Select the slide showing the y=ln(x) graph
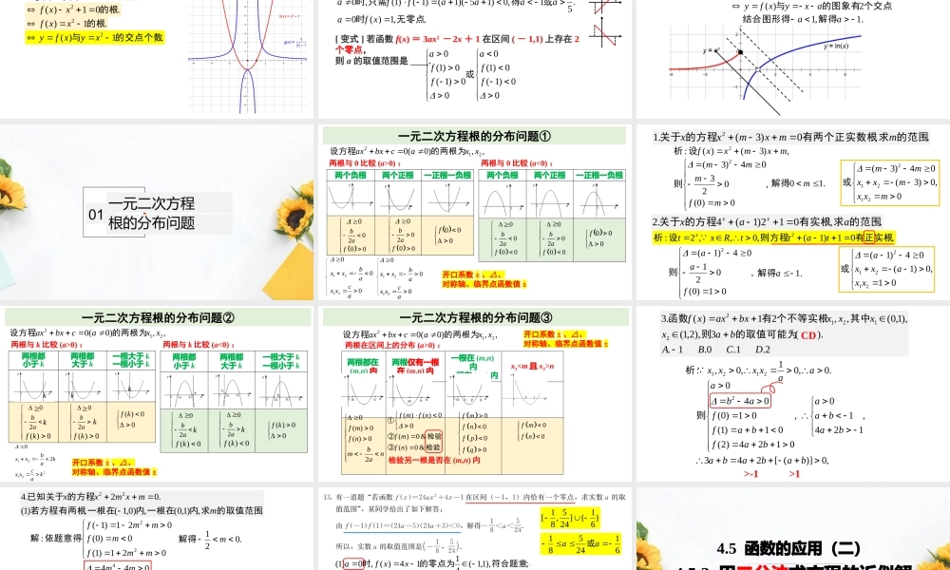This screenshot has height=570, width=950. (x=793, y=59)
